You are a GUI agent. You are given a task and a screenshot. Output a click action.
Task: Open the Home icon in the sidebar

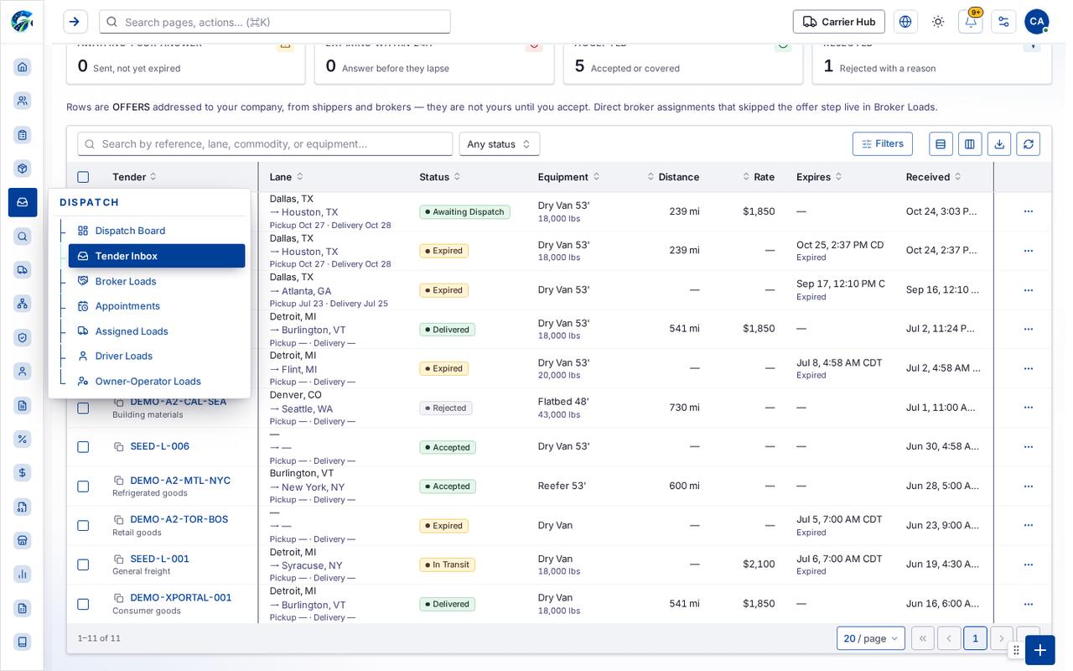click(x=23, y=67)
